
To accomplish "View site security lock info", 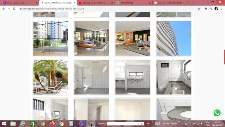I will pyautogui.click(x=21, y=9).
